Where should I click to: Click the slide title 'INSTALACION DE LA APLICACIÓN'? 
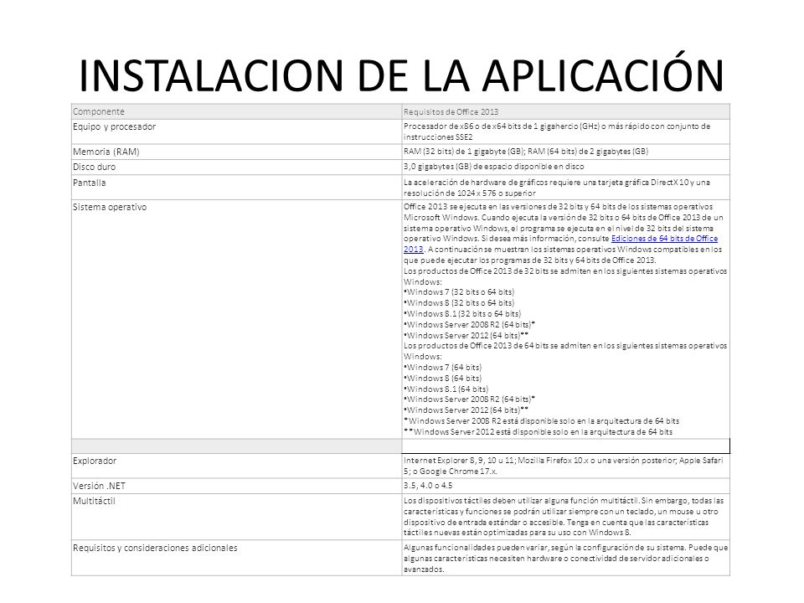point(401,75)
